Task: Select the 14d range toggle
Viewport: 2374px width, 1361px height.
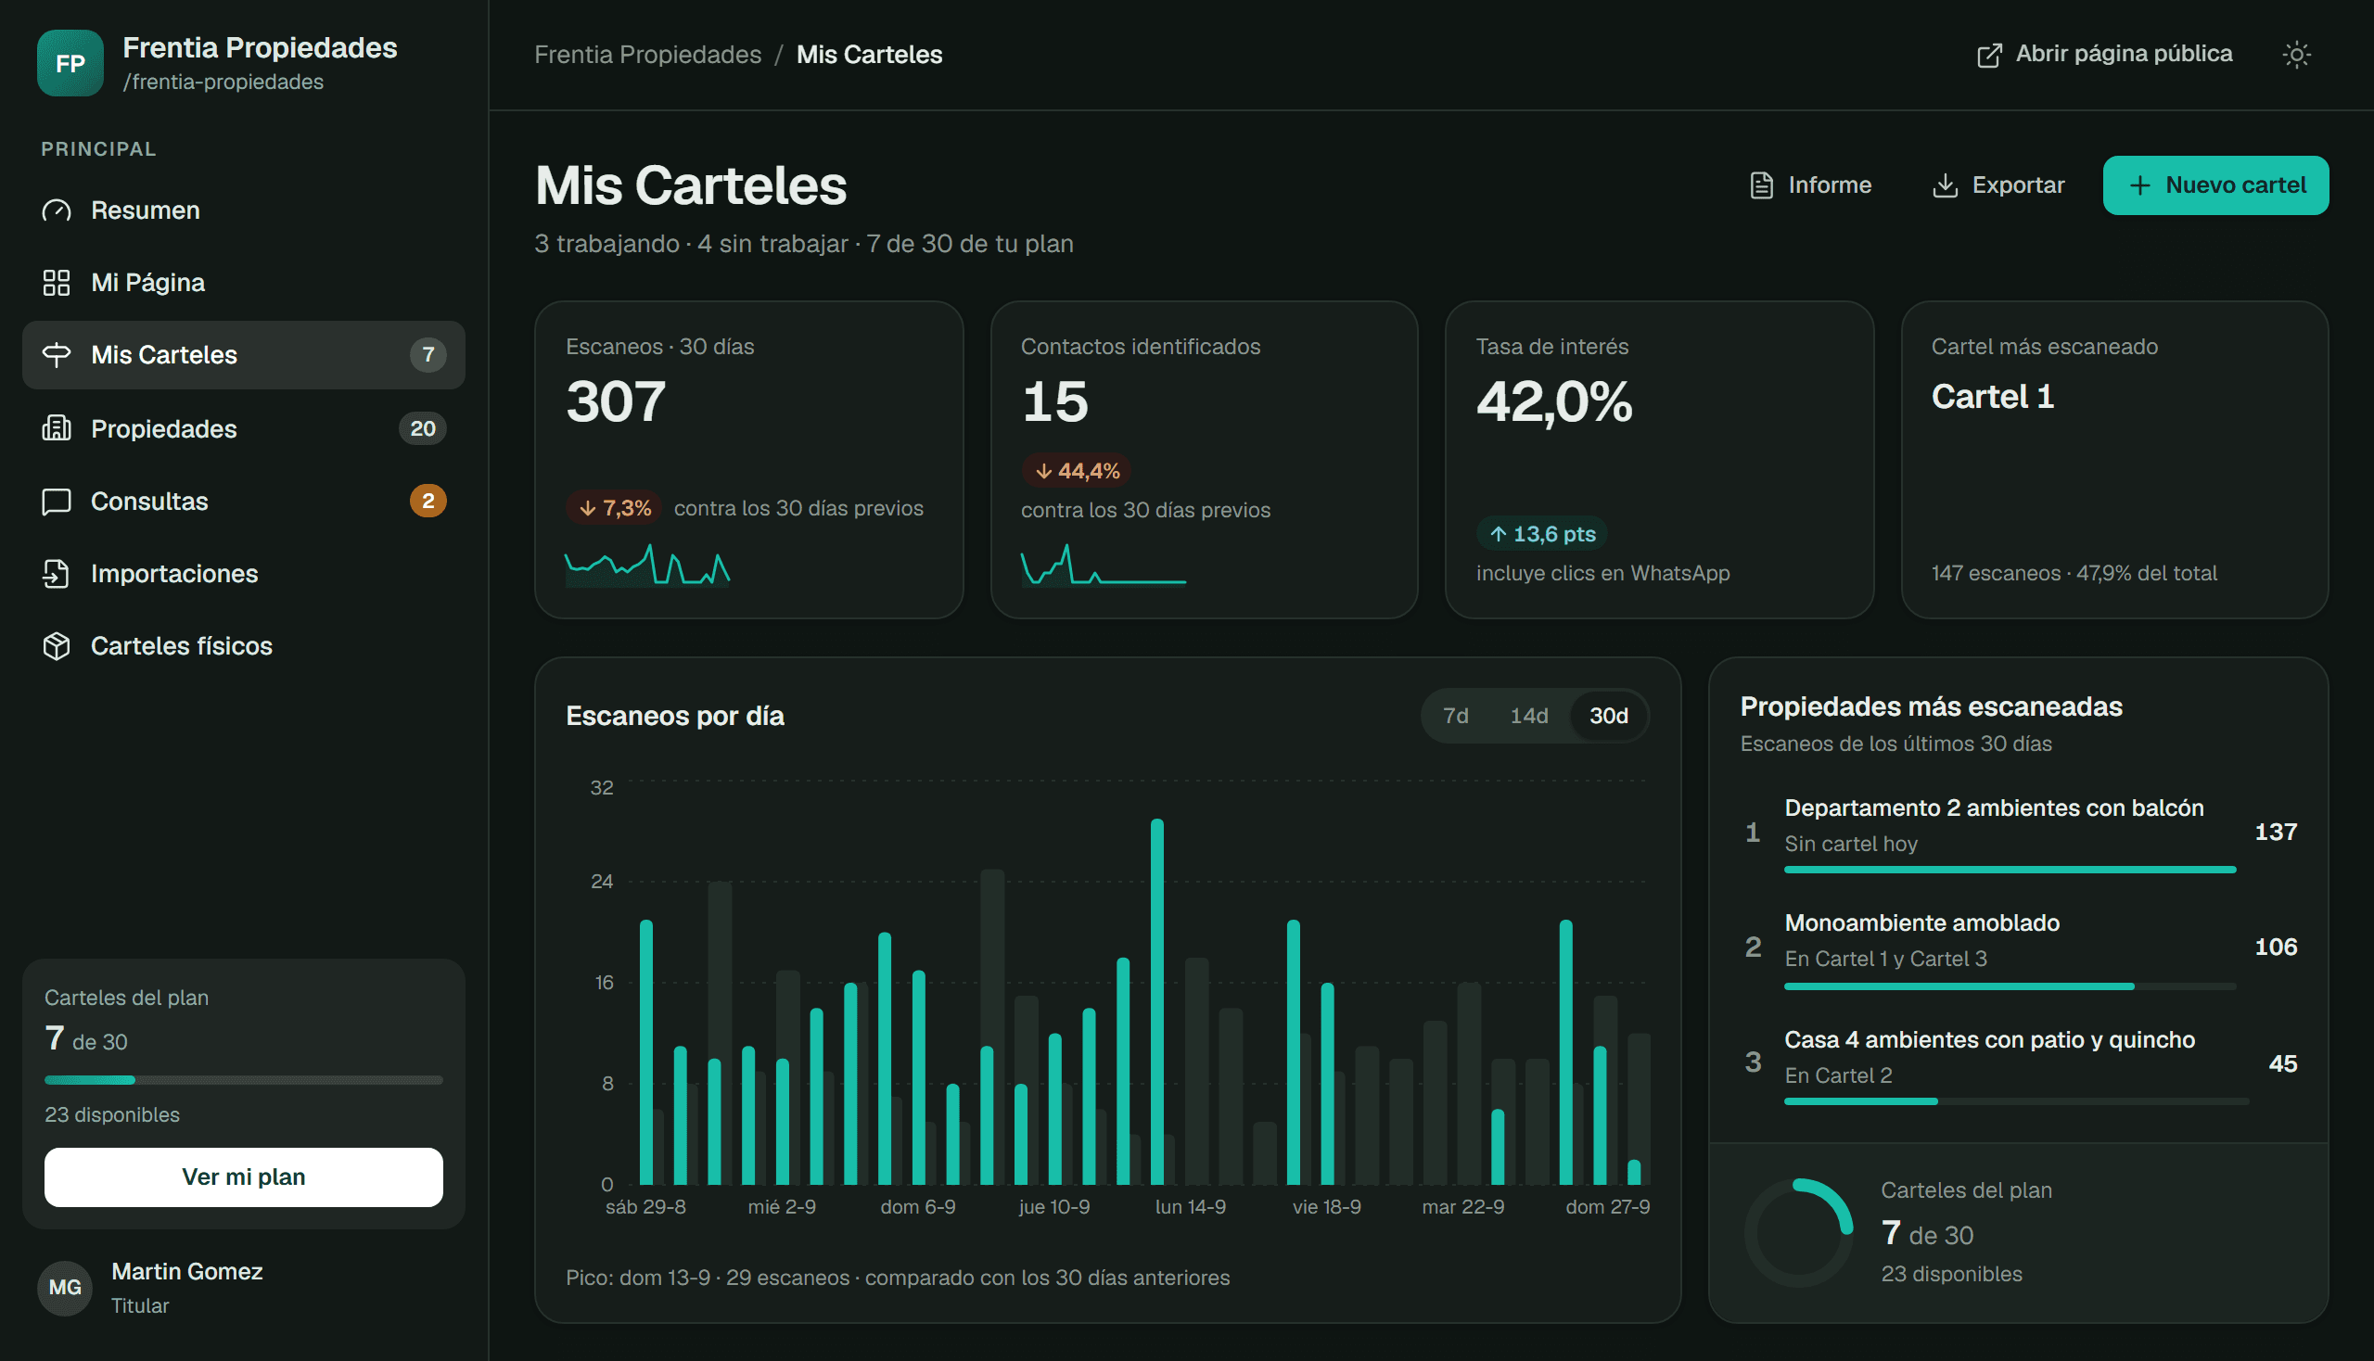Action: pos(1529,716)
